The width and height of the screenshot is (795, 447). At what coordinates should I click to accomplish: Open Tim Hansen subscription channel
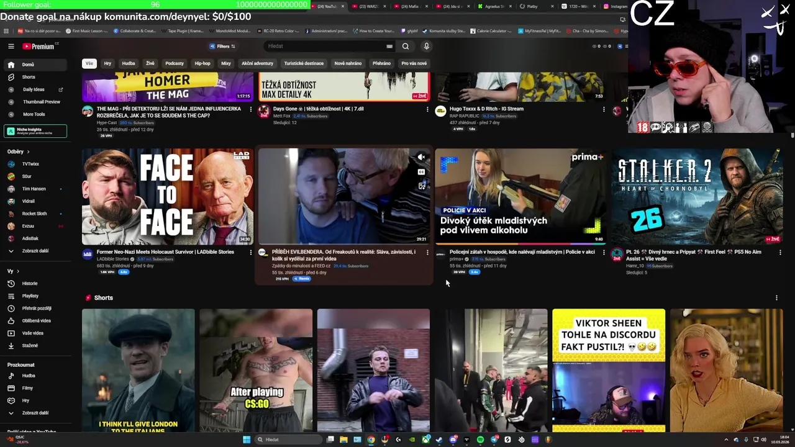click(35, 189)
